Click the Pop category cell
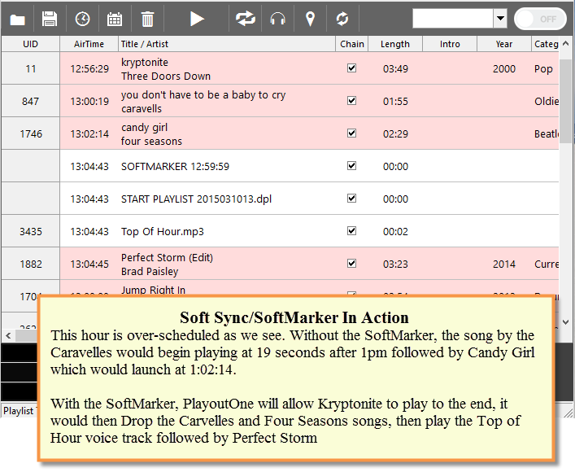Screen dimensions: 575x472 (x=545, y=68)
